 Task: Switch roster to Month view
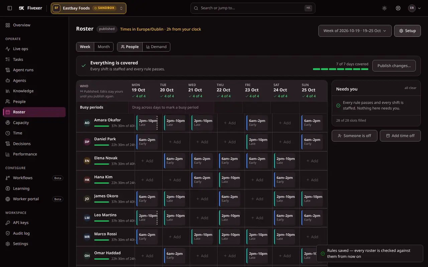click(x=104, y=47)
